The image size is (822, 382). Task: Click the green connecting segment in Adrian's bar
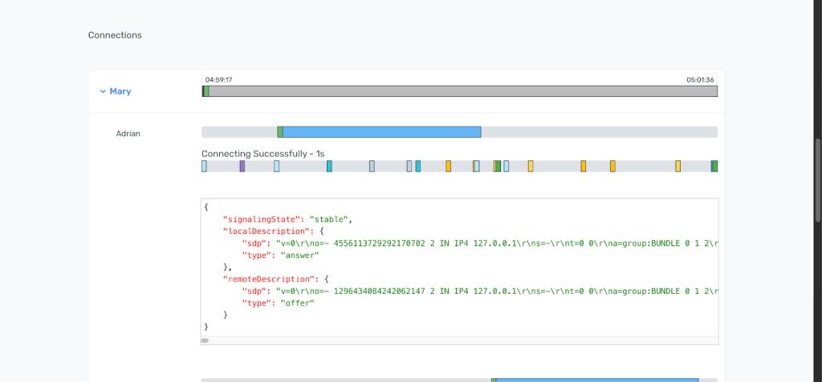point(280,132)
